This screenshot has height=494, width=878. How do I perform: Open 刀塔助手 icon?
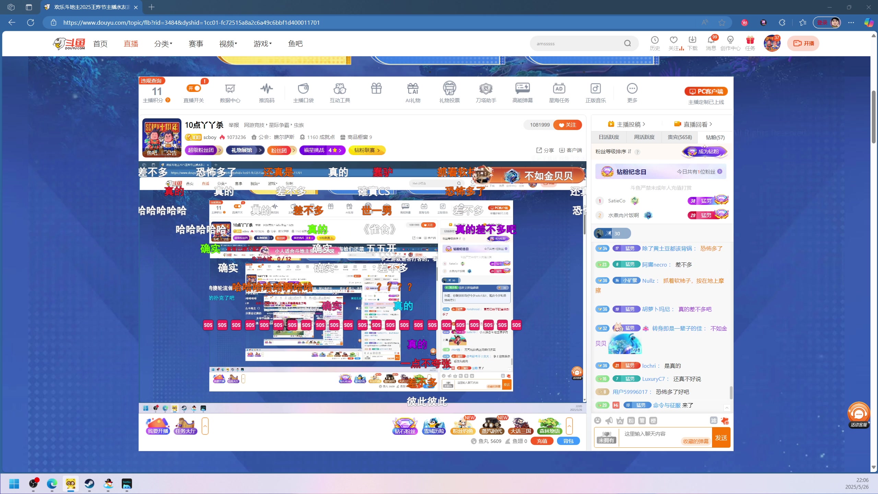(486, 93)
